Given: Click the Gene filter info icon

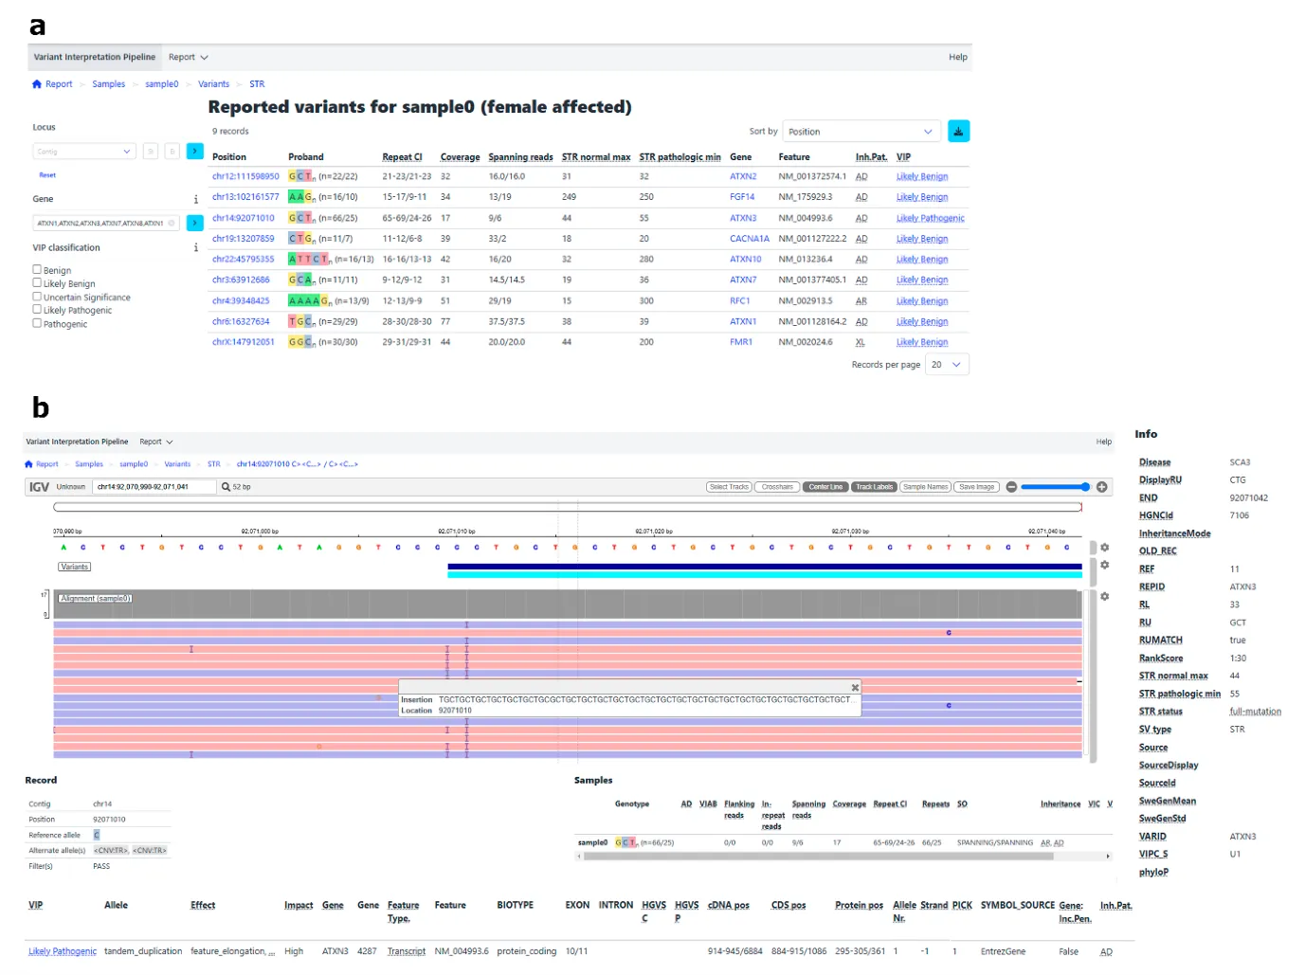Looking at the screenshot, I should (x=196, y=200).
